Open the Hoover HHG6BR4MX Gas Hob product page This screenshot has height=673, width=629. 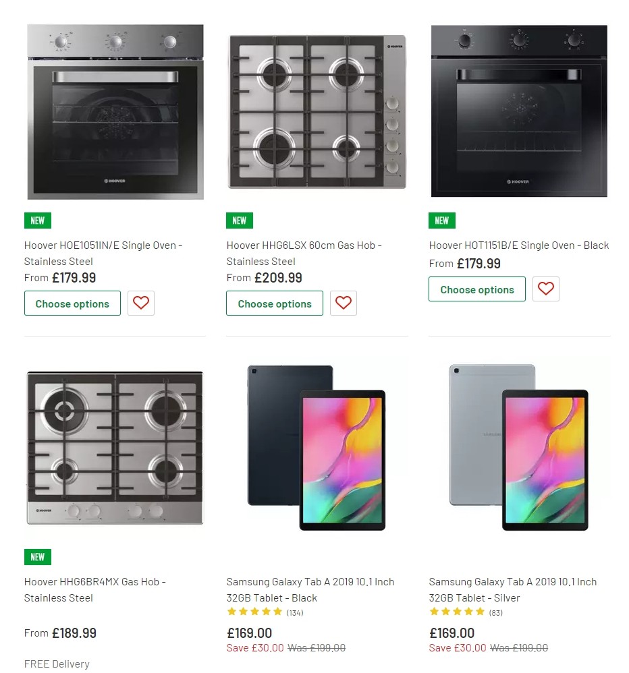pos(95,589)
